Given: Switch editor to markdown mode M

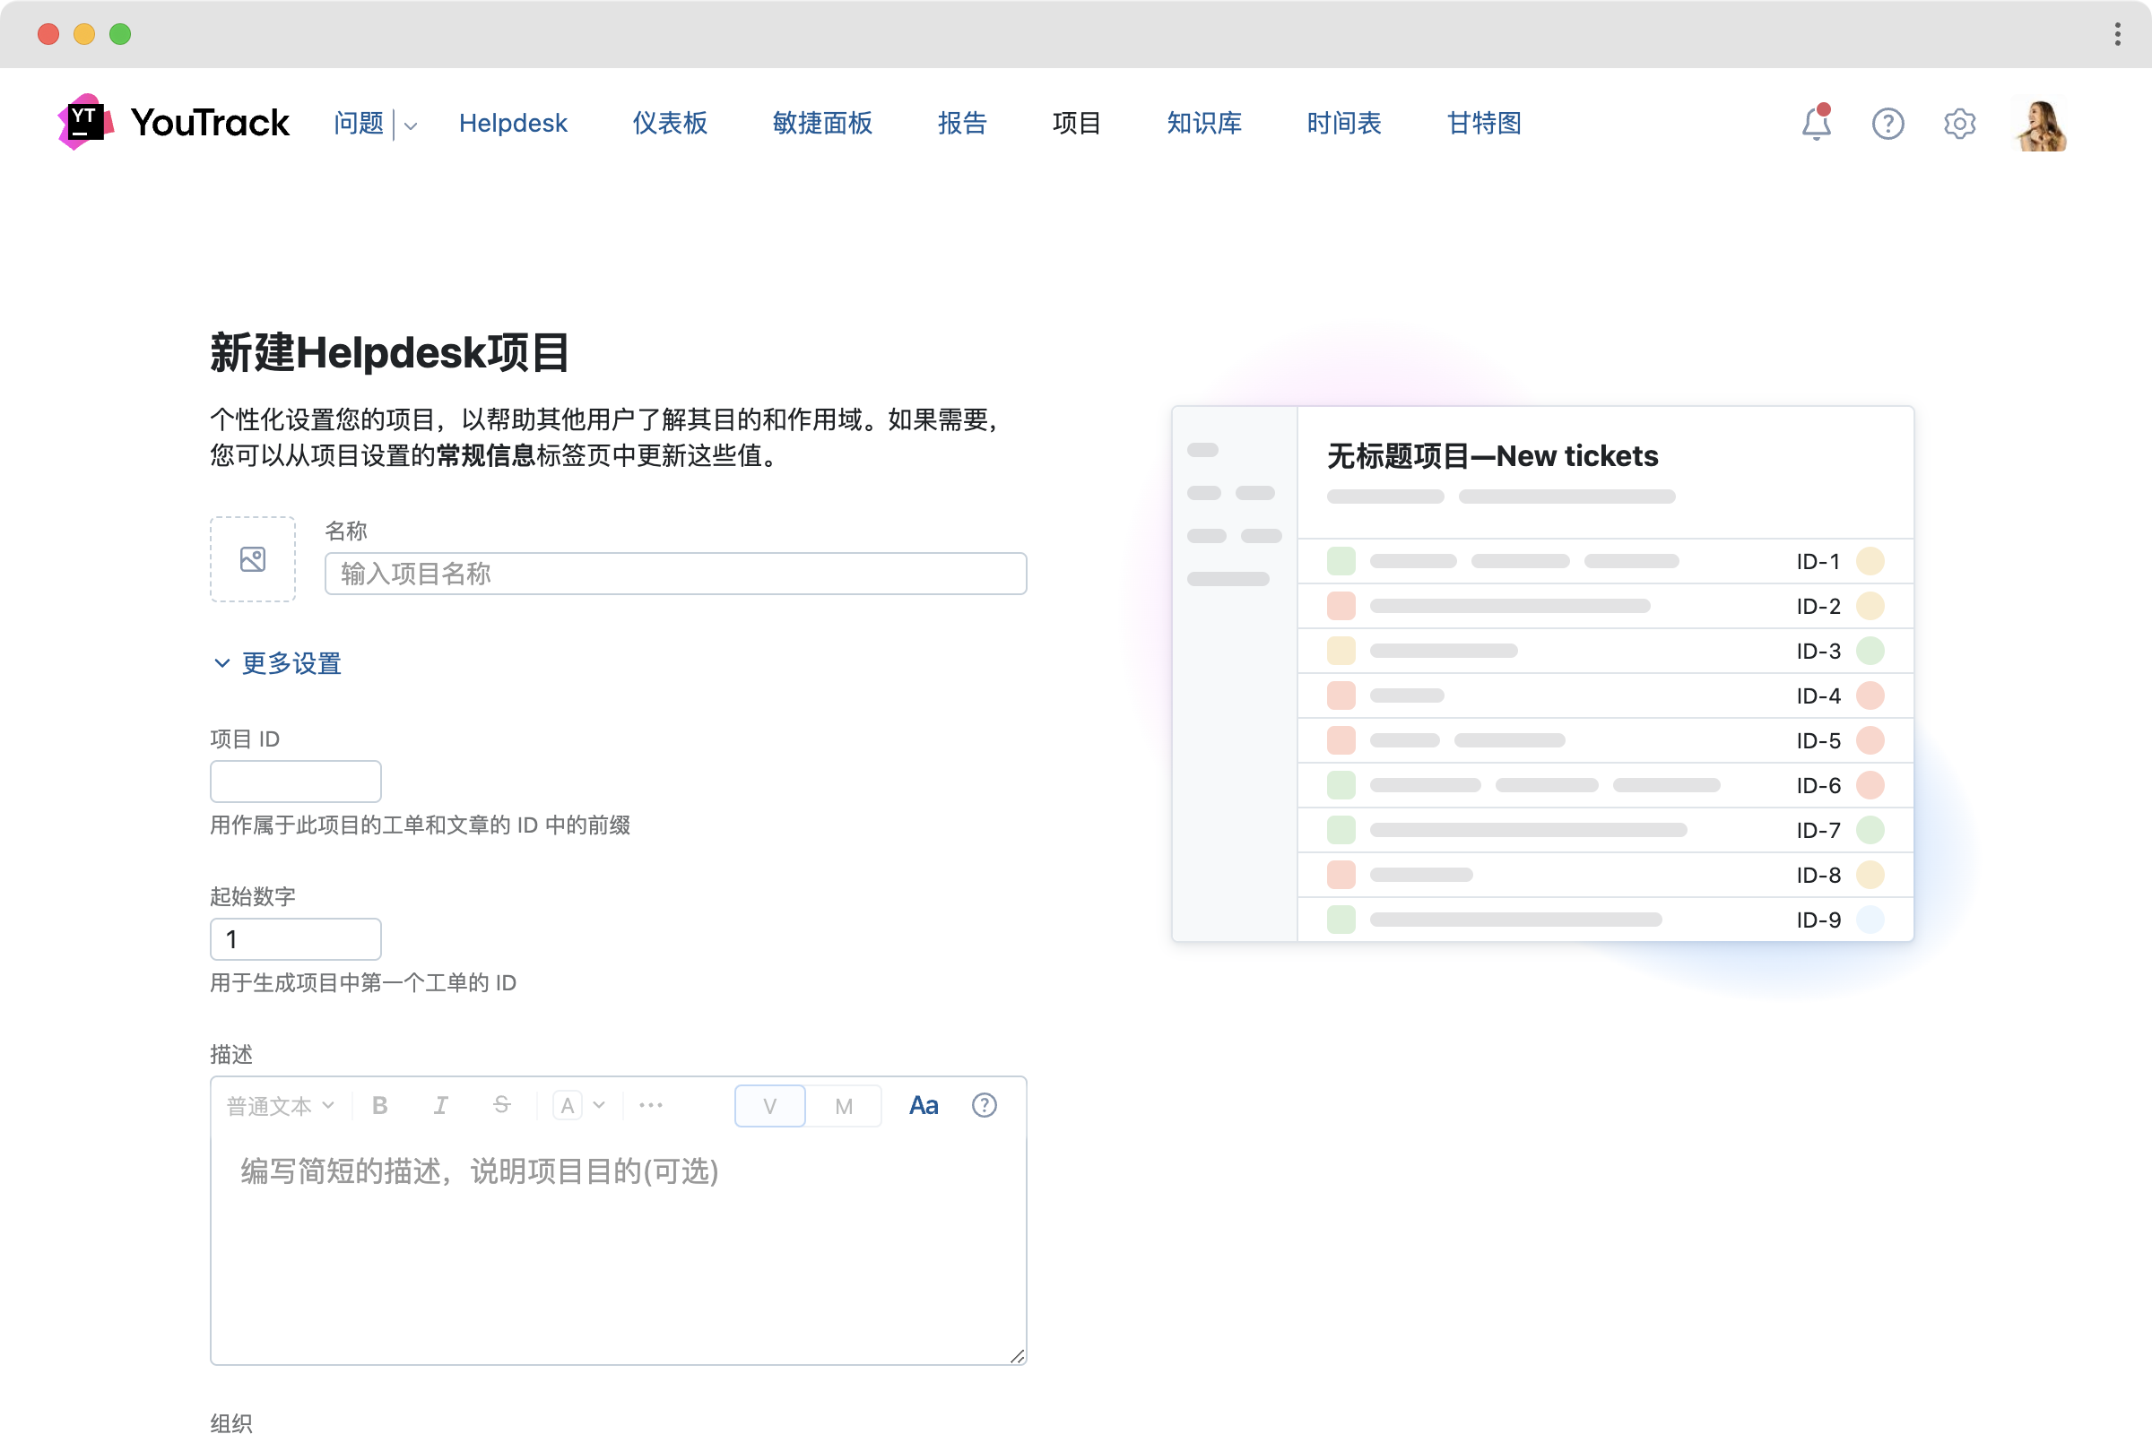Looking at the screenshot, I should click(844, 1107).
